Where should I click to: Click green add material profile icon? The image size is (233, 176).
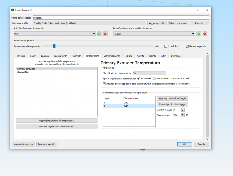pos(99,34)
